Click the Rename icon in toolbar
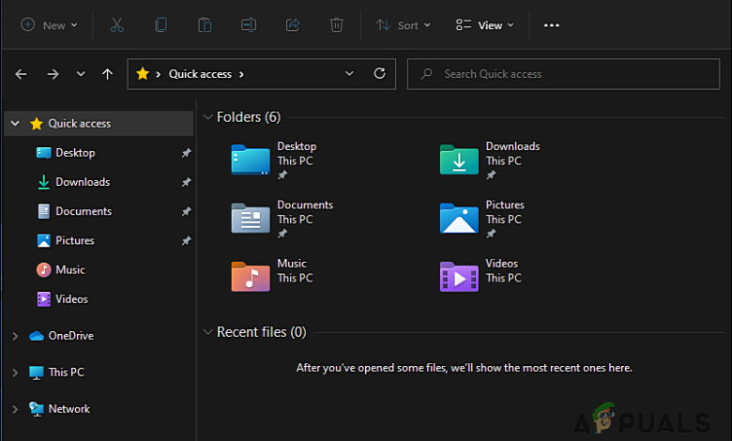 [248, 25]
